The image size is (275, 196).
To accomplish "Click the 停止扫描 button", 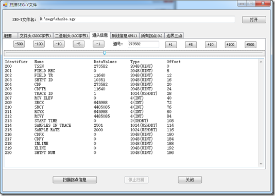I will (x=136, y=180).
